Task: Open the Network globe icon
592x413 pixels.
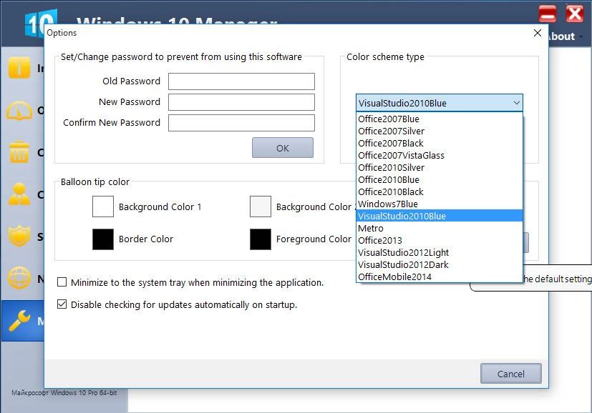Action: (19, 278)
